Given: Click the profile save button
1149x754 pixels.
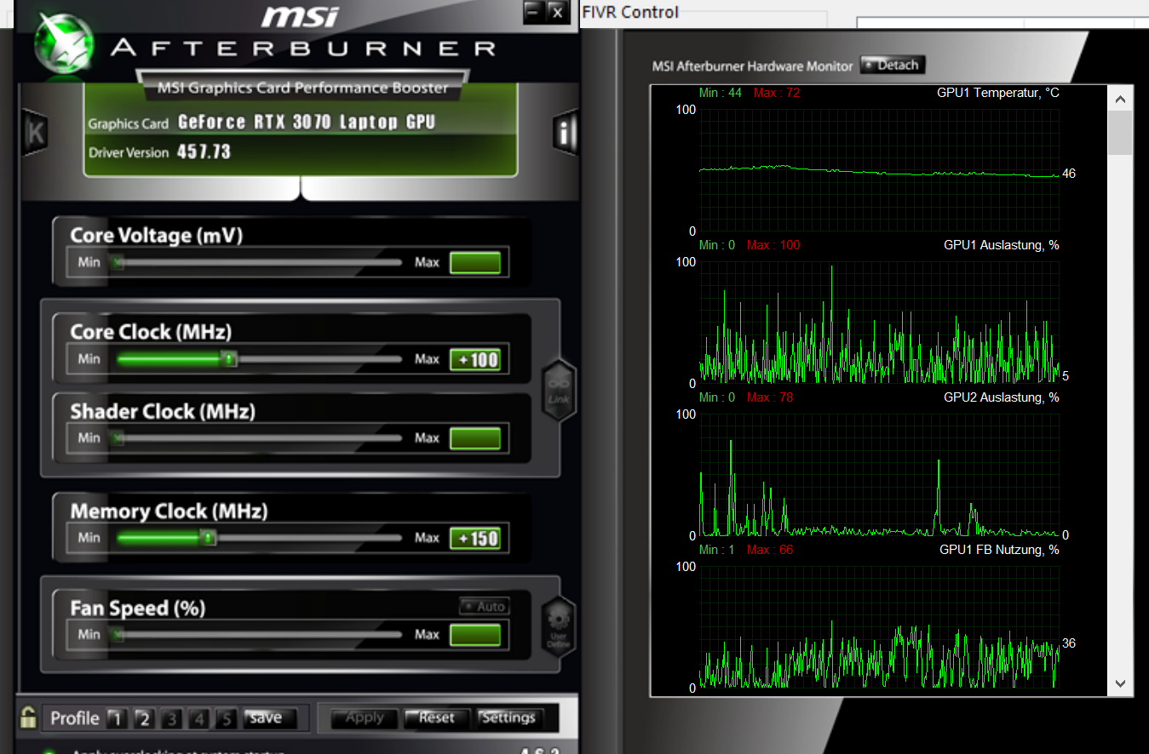Looking at the screenshot, I should coord(267,718).
